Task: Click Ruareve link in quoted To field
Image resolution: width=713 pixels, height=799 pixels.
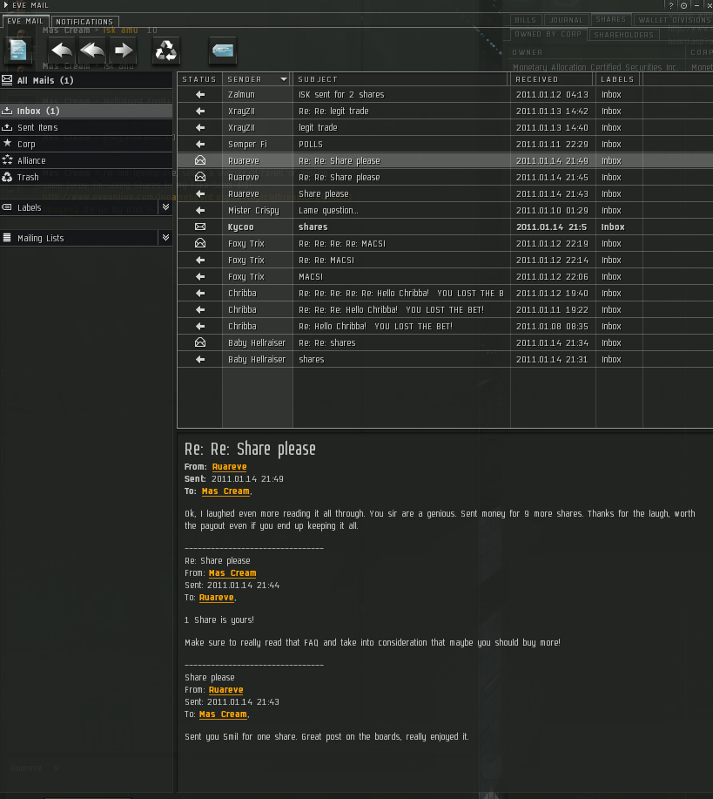Action: tap(217, 598)
